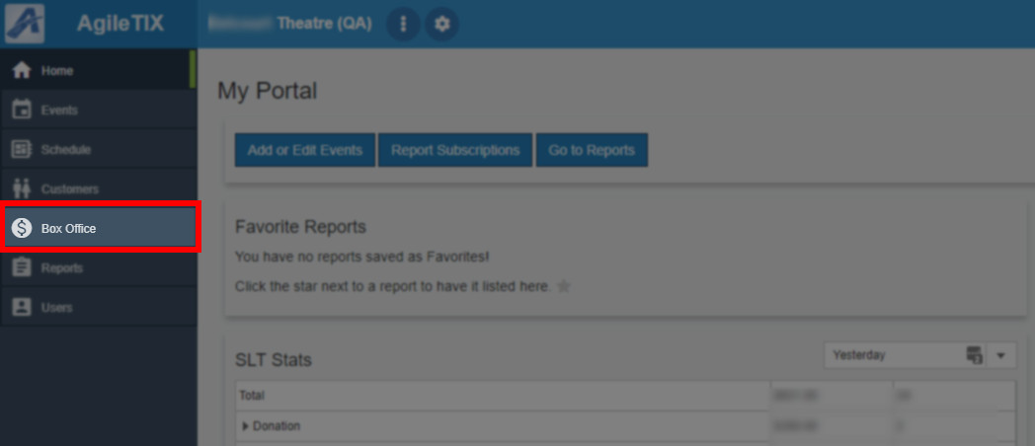This screenshot has width=1035, height=446.
Task: Click the Users person icon
Action: pyautogui.click(x=22, y=308)
